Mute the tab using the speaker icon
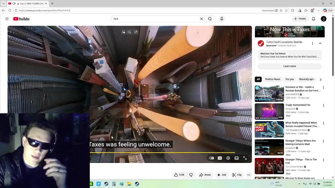The height and width of the screenshot is (188, 335). [14, 3]
